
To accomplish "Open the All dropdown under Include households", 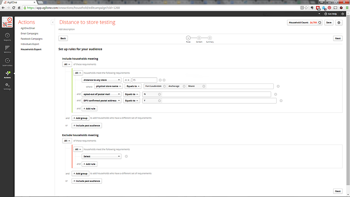I will (67, 64).
